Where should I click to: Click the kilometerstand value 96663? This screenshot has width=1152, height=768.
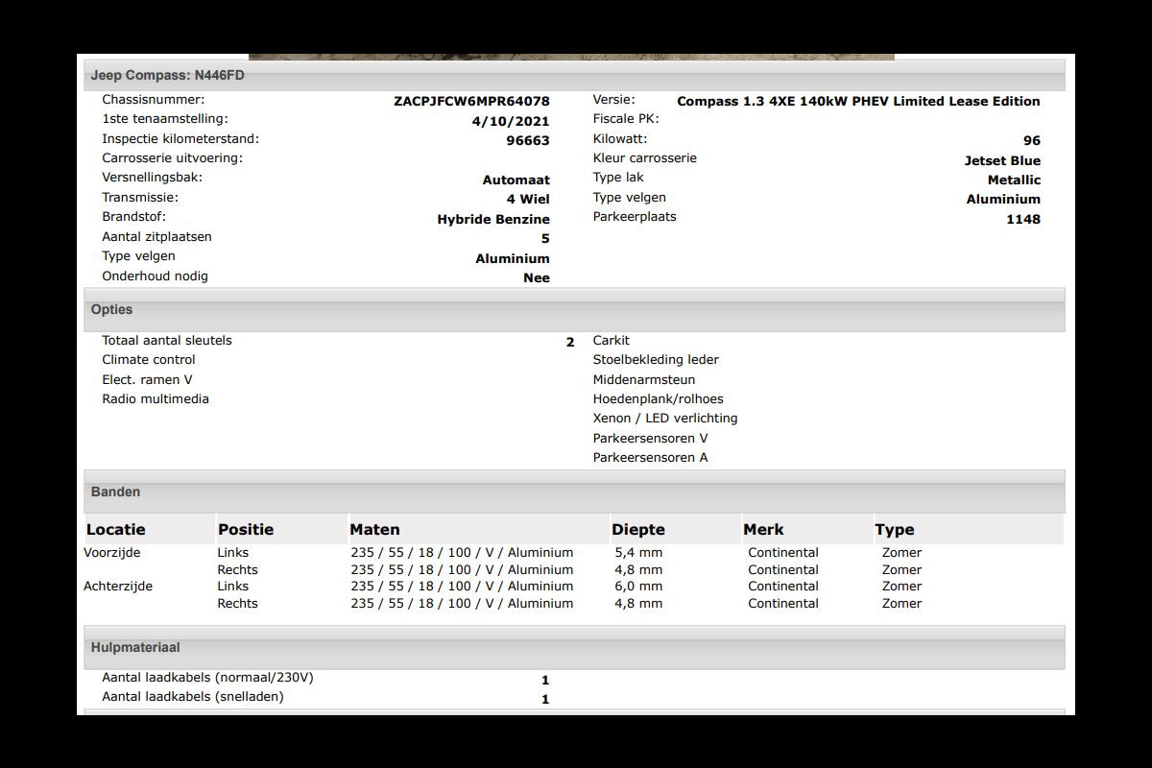click(528, 140)
